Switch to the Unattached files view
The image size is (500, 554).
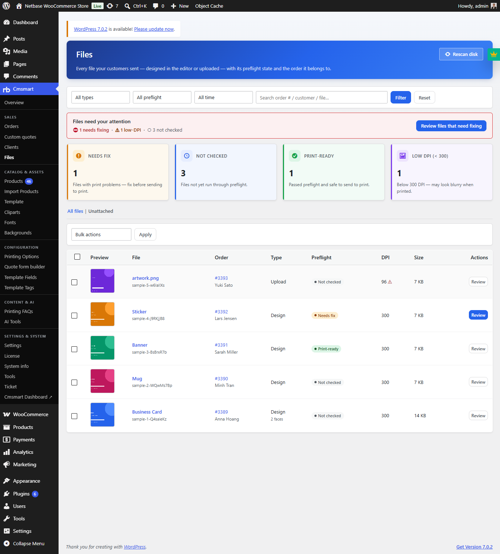coord(101,211)
